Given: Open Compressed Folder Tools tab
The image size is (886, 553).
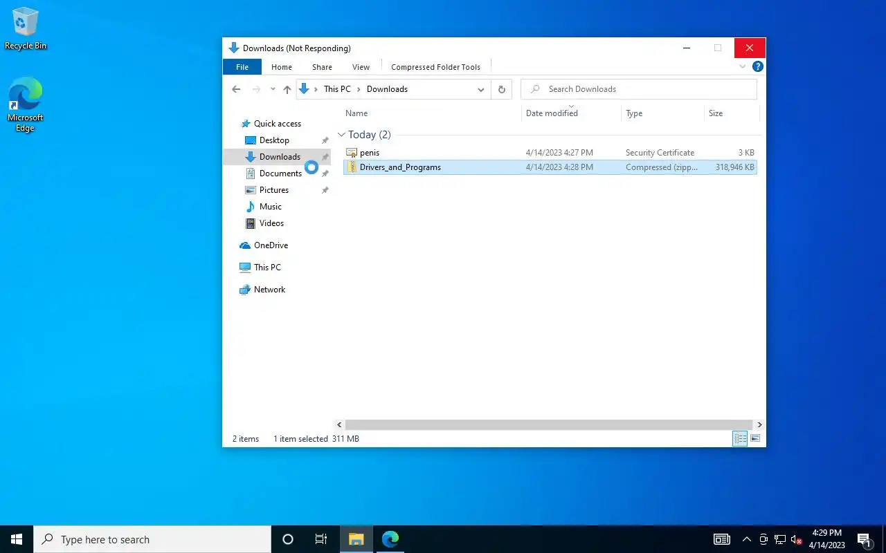Looking at the screenshot, I should pos(435,67).
